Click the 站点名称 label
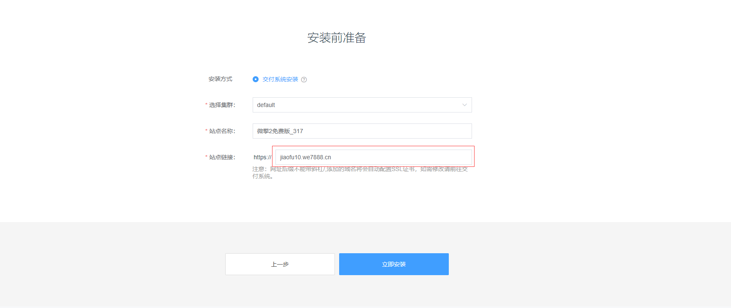The width and height of the screenshot is (731, 308). (x=222, y=131)
